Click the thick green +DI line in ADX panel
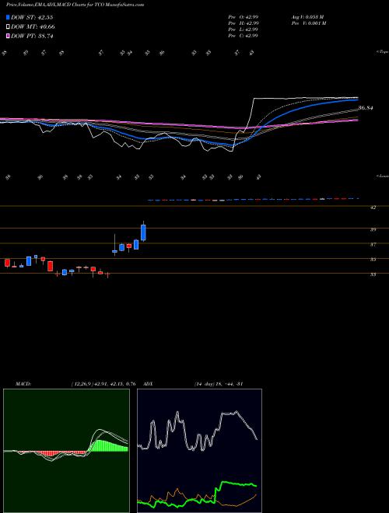The width and height of the screenshot is (389, 513). [x=235, y=483]
